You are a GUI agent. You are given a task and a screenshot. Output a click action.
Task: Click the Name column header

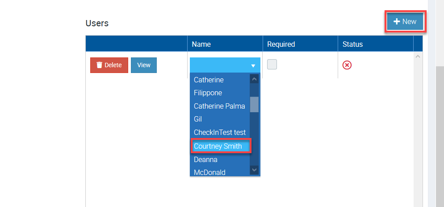(x=201, y=44)
